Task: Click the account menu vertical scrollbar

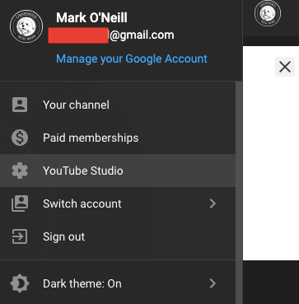Action: (239, 192)
